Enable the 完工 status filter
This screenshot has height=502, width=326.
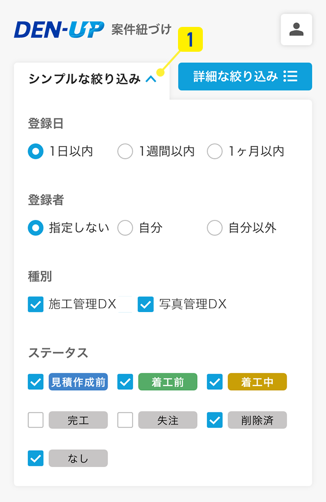click(35, 420)
